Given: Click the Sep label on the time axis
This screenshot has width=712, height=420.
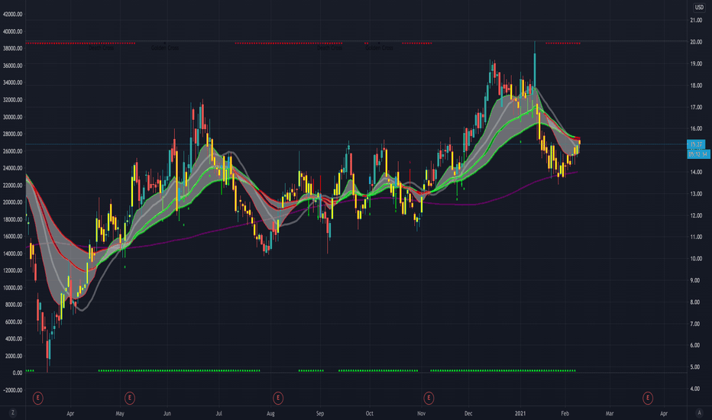Looking at the screenshot, I should click(320, 413).
